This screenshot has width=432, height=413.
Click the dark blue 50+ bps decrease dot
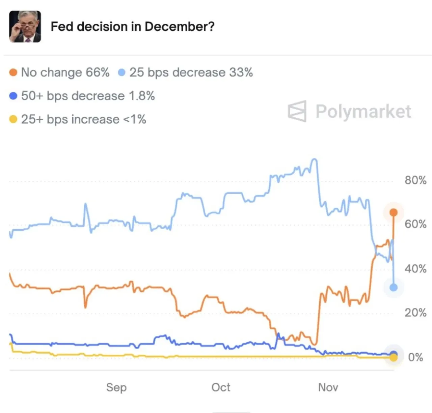coord(13,96)
